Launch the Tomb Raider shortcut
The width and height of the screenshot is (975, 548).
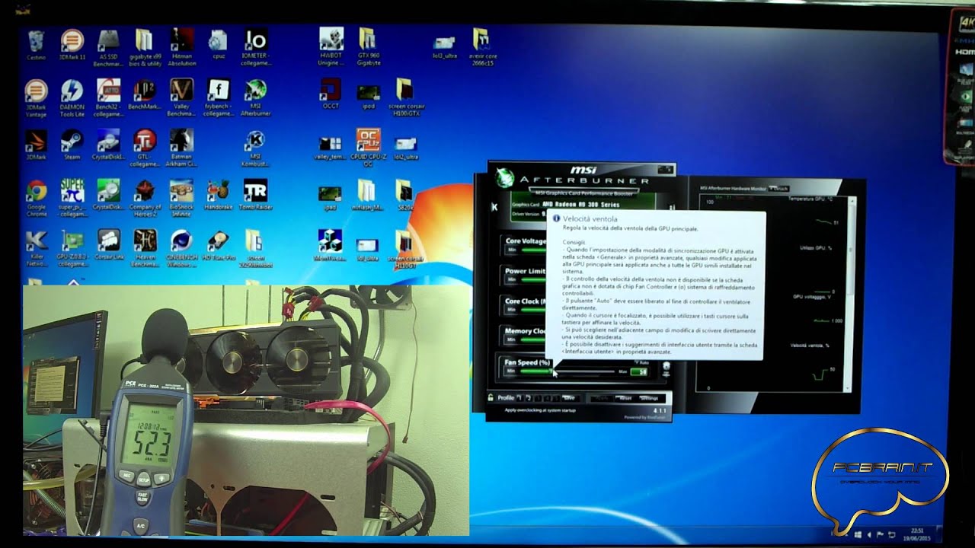[255, 195]
